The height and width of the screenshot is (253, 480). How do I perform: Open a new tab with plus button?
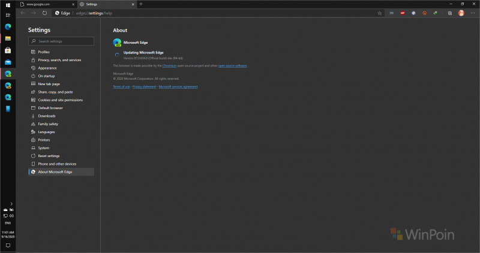141,4
